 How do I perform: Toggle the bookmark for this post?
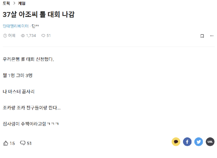point(202,36)
